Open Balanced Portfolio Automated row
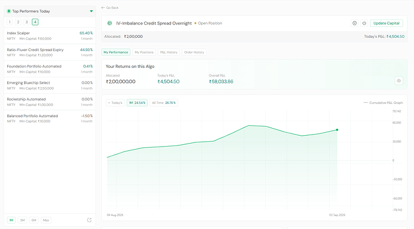The height and width of the screenshot is (229, 414). [x=50, y=118]
